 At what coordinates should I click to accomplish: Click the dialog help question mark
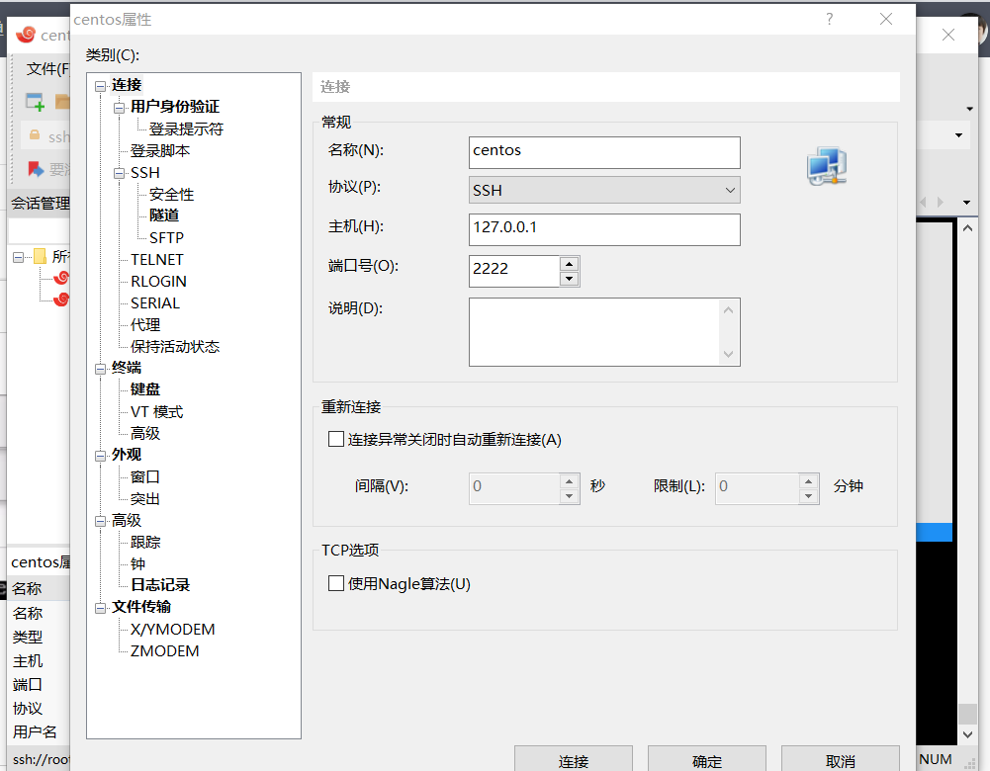click(830, 19)
